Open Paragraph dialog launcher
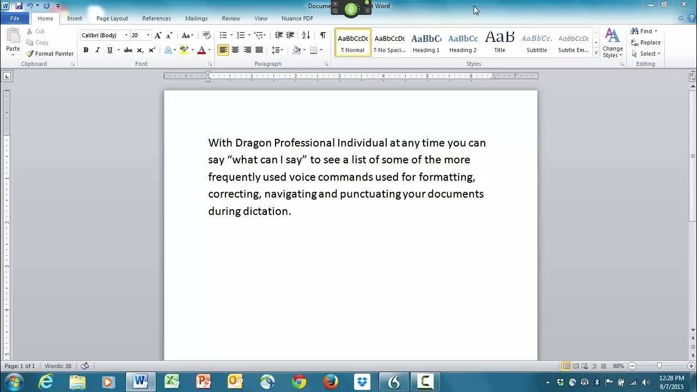The image size is (697, 392). pos(326,64)
